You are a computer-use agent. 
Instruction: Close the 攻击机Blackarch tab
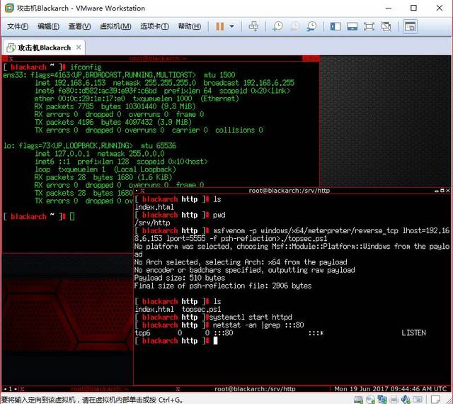pyautogui.click(x=79, y=47)
